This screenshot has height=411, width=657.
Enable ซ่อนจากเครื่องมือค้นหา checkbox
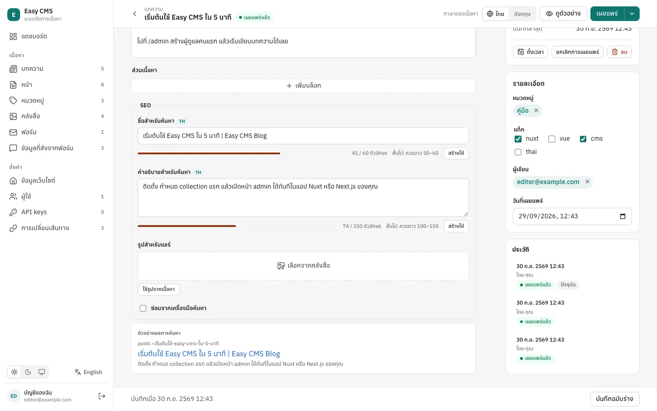click(143, 308)
